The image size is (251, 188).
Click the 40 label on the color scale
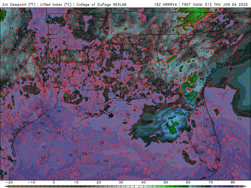(x=143, y=182)
